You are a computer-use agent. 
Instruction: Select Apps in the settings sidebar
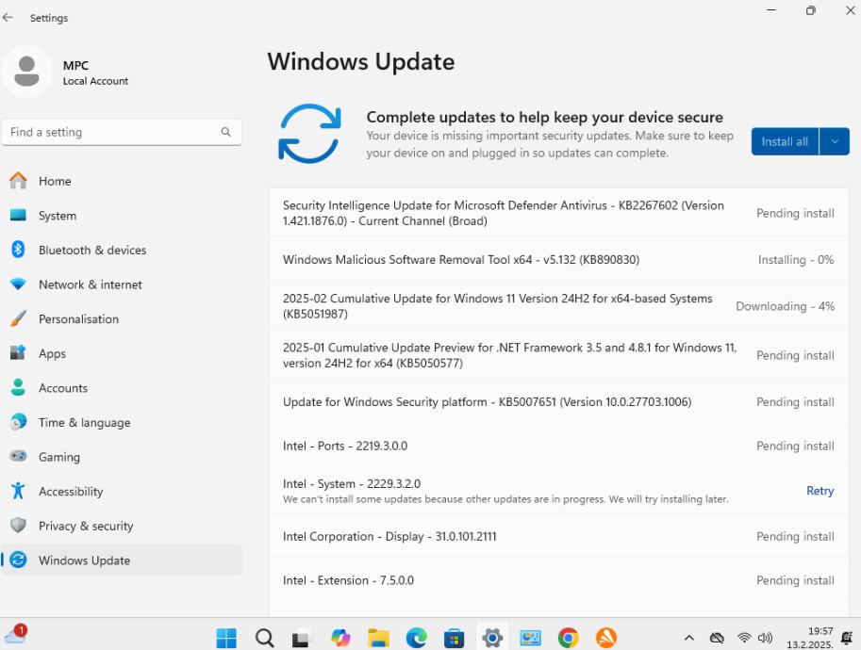[x=122, y=354]
